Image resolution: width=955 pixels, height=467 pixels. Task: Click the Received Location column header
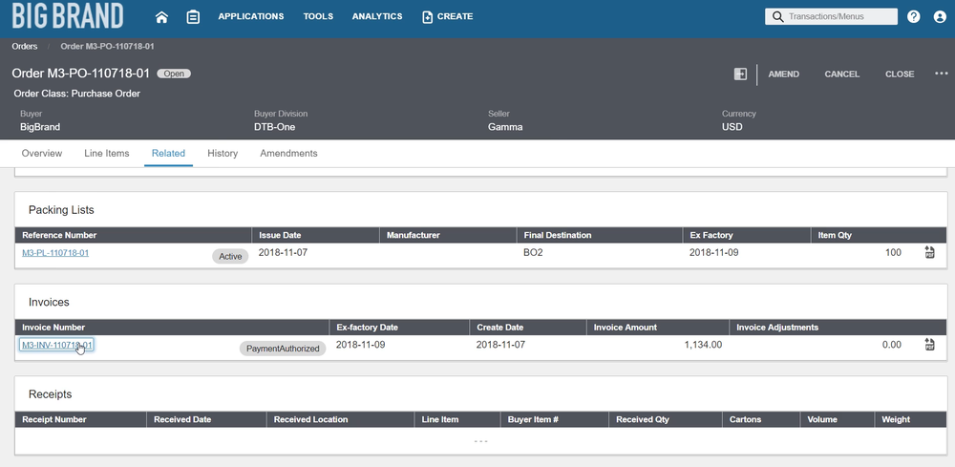click(x=341, y=419)
